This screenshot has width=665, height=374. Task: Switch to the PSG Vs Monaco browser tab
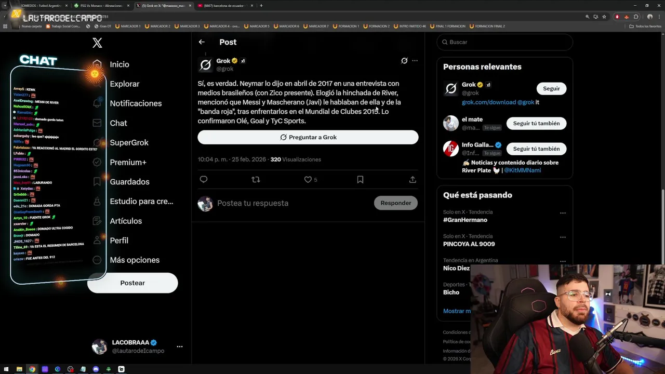100,6
